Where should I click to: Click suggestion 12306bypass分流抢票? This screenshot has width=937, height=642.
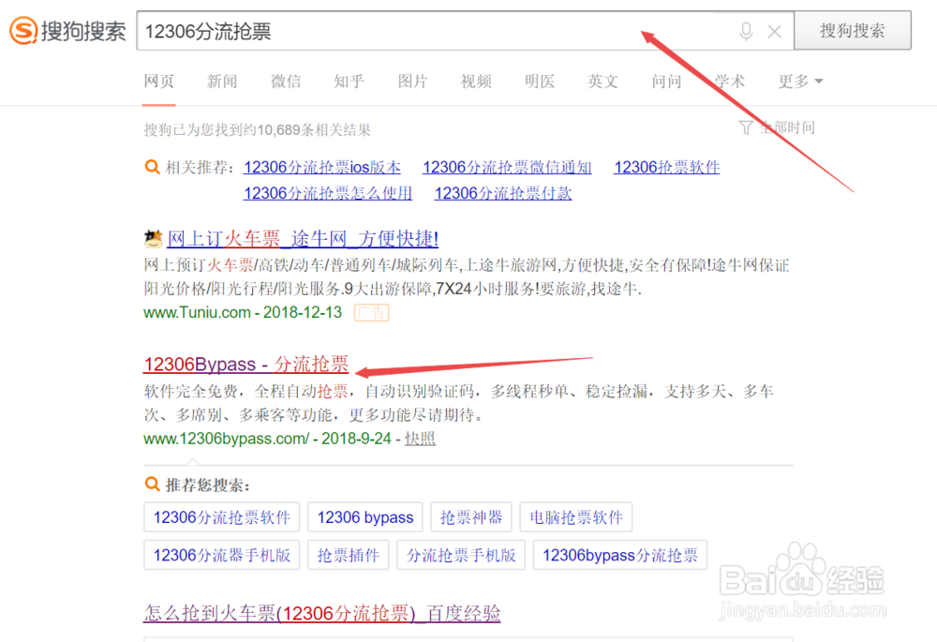[619, 556]
